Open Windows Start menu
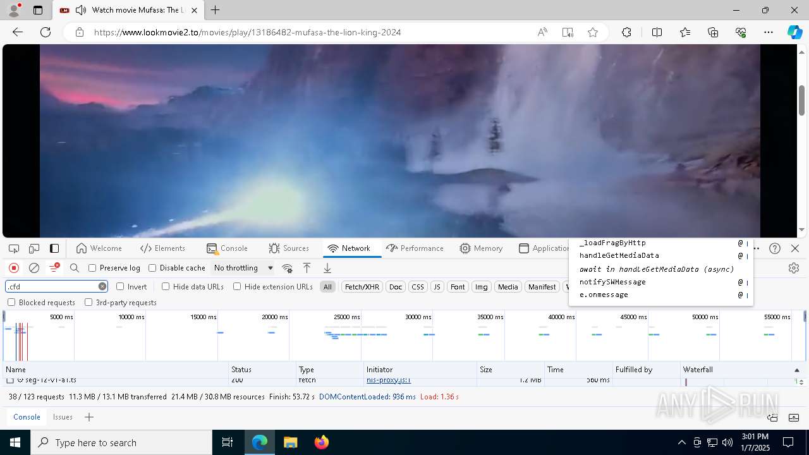Viewport: 809px width, 455px height. click(x=15, y=442)
